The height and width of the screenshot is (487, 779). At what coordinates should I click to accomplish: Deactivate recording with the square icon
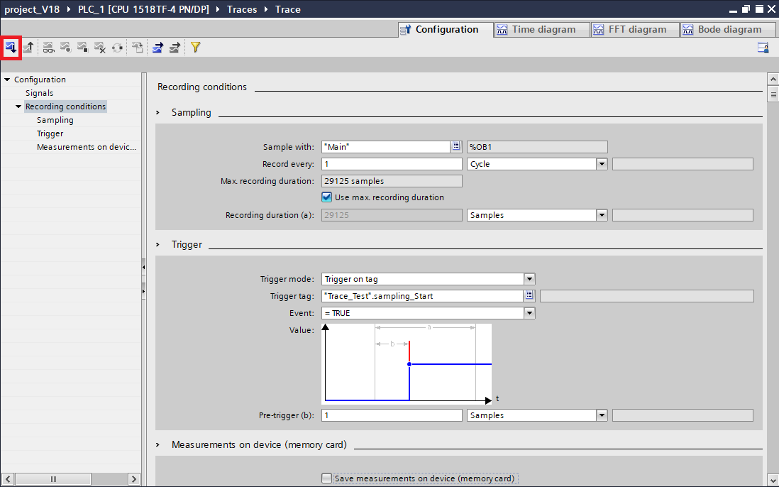coord(82,48)
